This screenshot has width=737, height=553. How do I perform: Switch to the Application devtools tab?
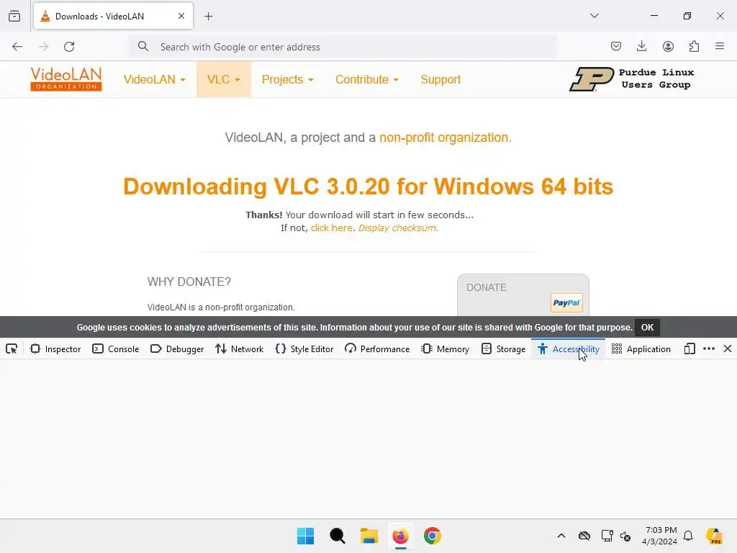(x=641, y=349)
